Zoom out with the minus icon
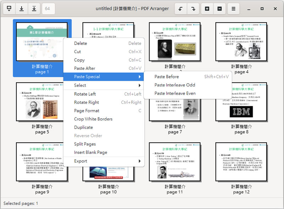The width and height of the screenshot is (284, 209). coord(219,9)
